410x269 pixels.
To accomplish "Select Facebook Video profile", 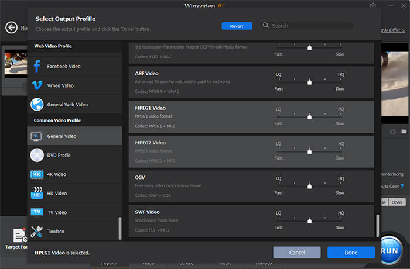I will click(x=74, y=66).
